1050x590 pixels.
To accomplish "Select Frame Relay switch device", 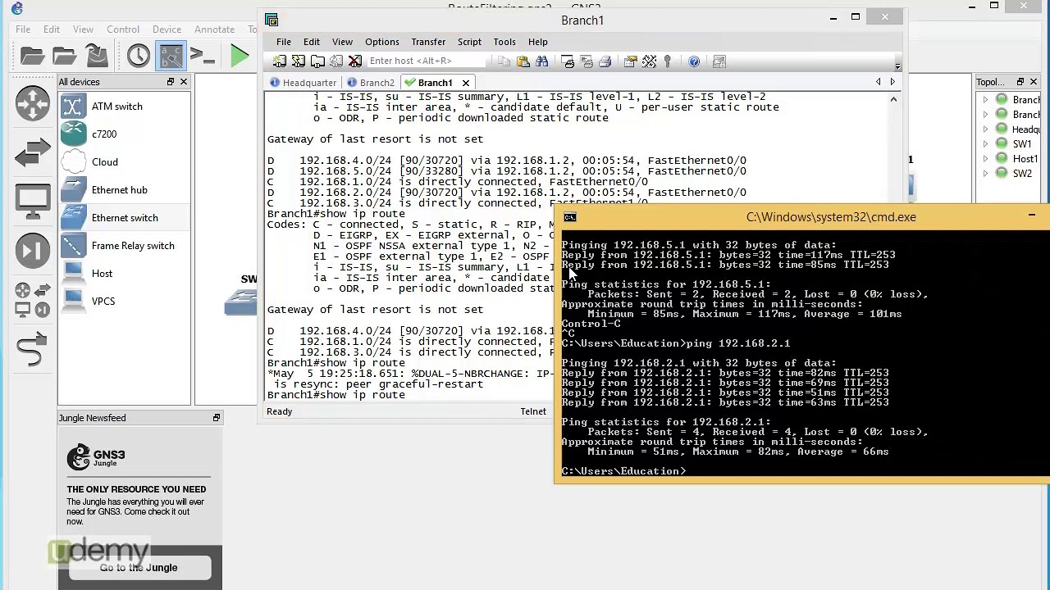I will tap(125, 246).
